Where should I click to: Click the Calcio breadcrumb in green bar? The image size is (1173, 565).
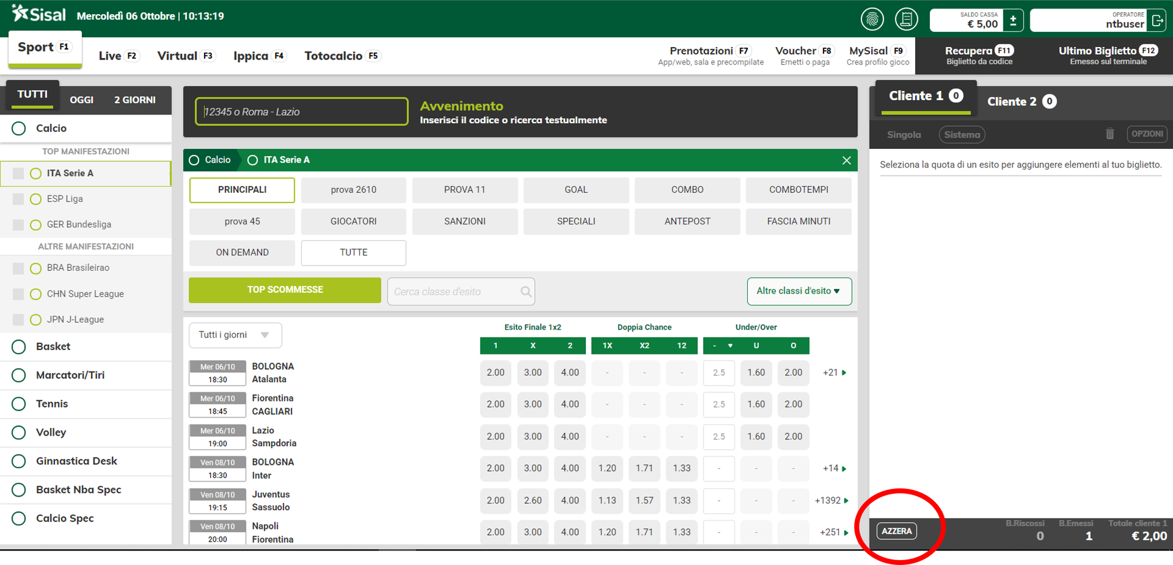[211, 160]
